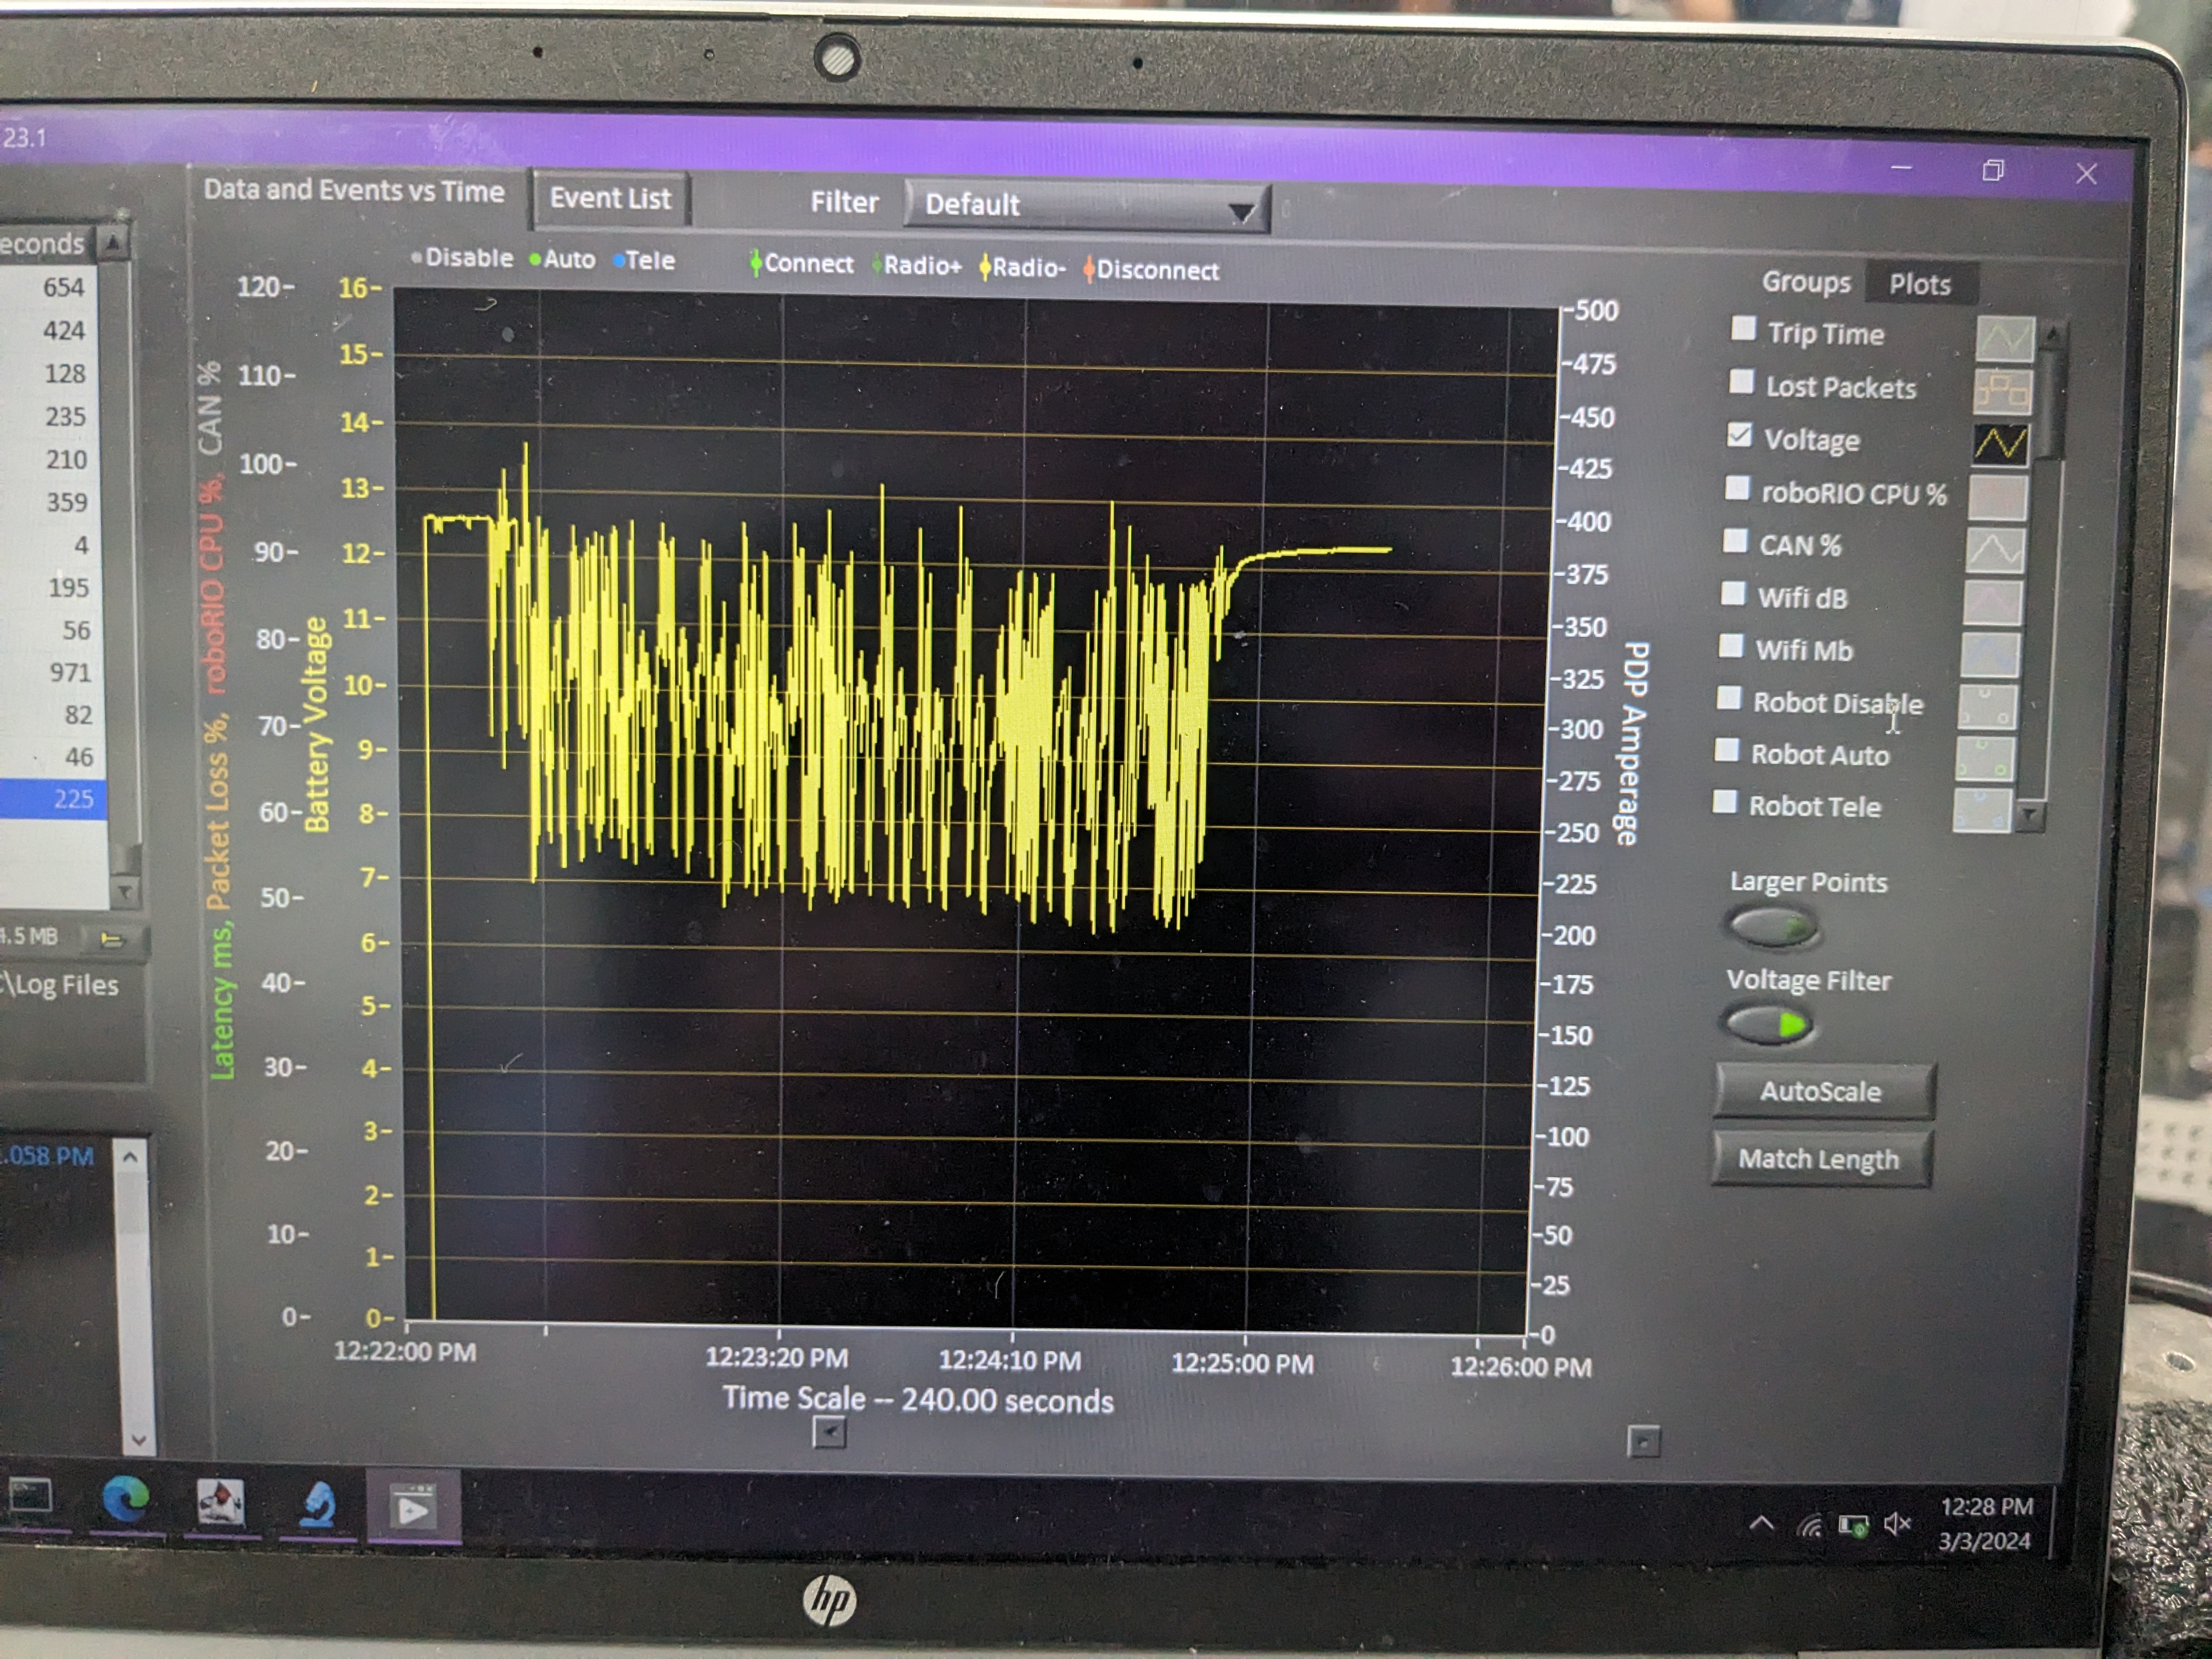Enable the Wifi dB checkbox
This screenshot has width=2212, height=1659.
tap(1733, 593)
